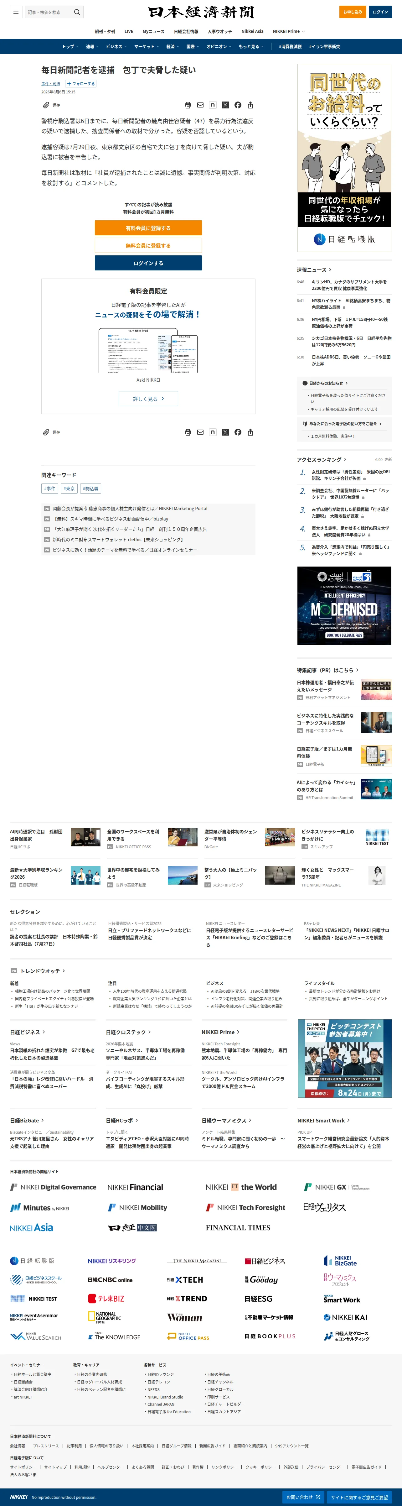
Task: Open the お問い合わせ footer button
Action: (303, 1497)
